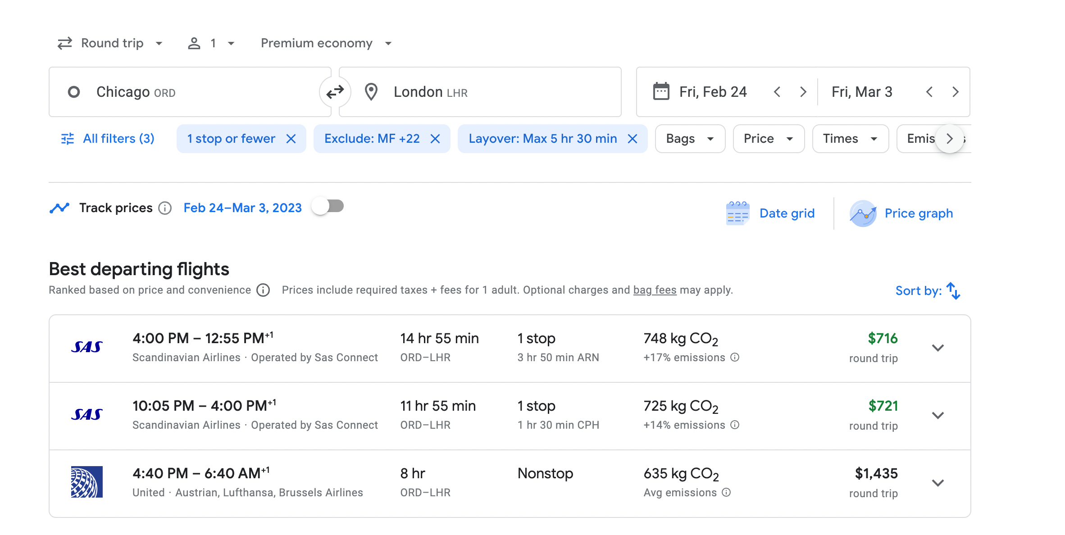
Task: Remove the '1 stop or fewer' filter
Action: 291,139
